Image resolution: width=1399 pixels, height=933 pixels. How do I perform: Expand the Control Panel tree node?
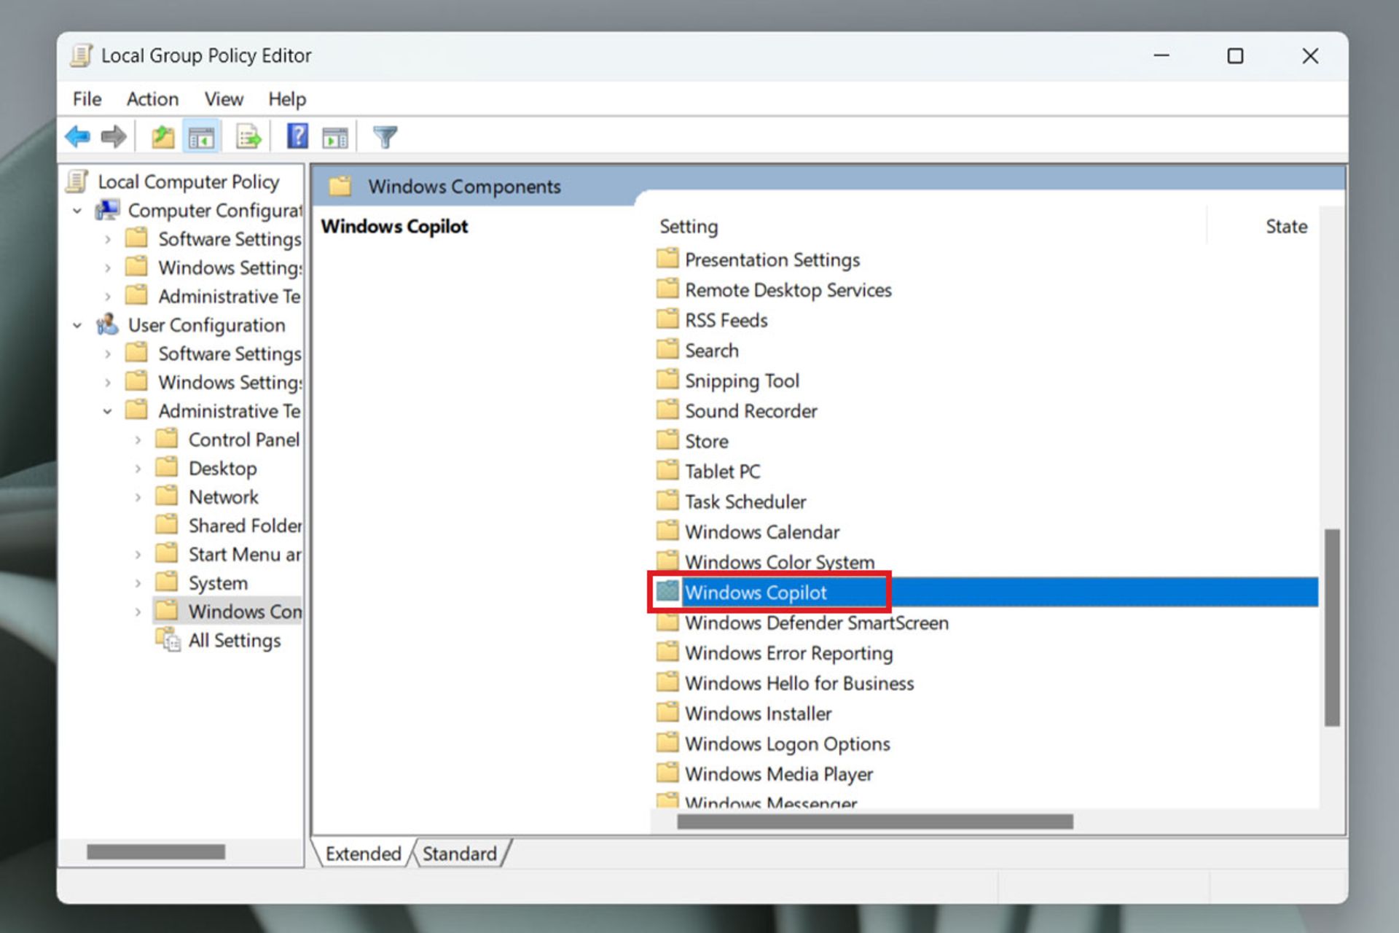[x=138, y=440]
